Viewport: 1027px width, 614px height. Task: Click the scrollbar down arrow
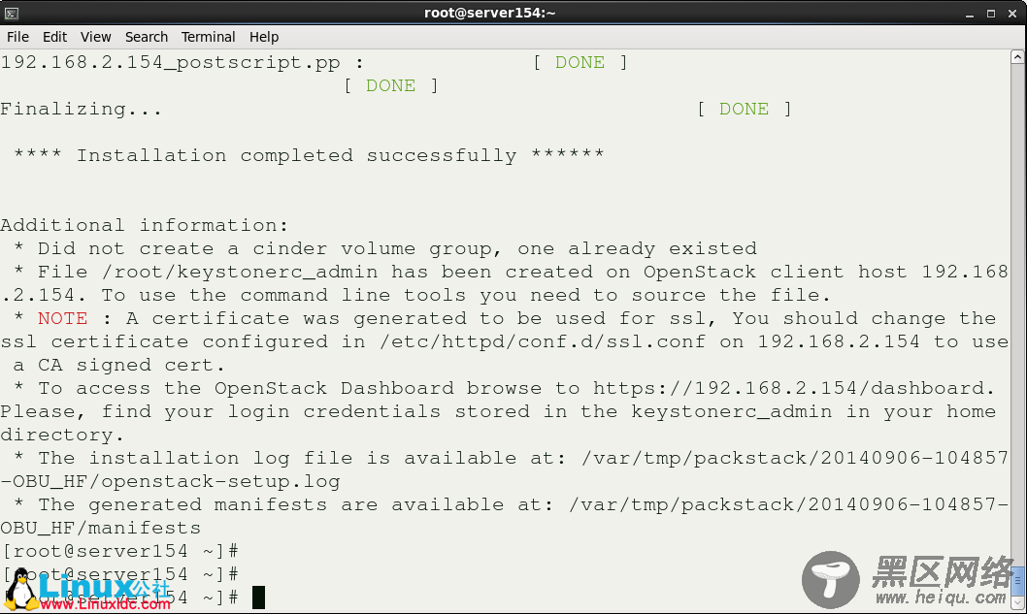point(1017,602)
